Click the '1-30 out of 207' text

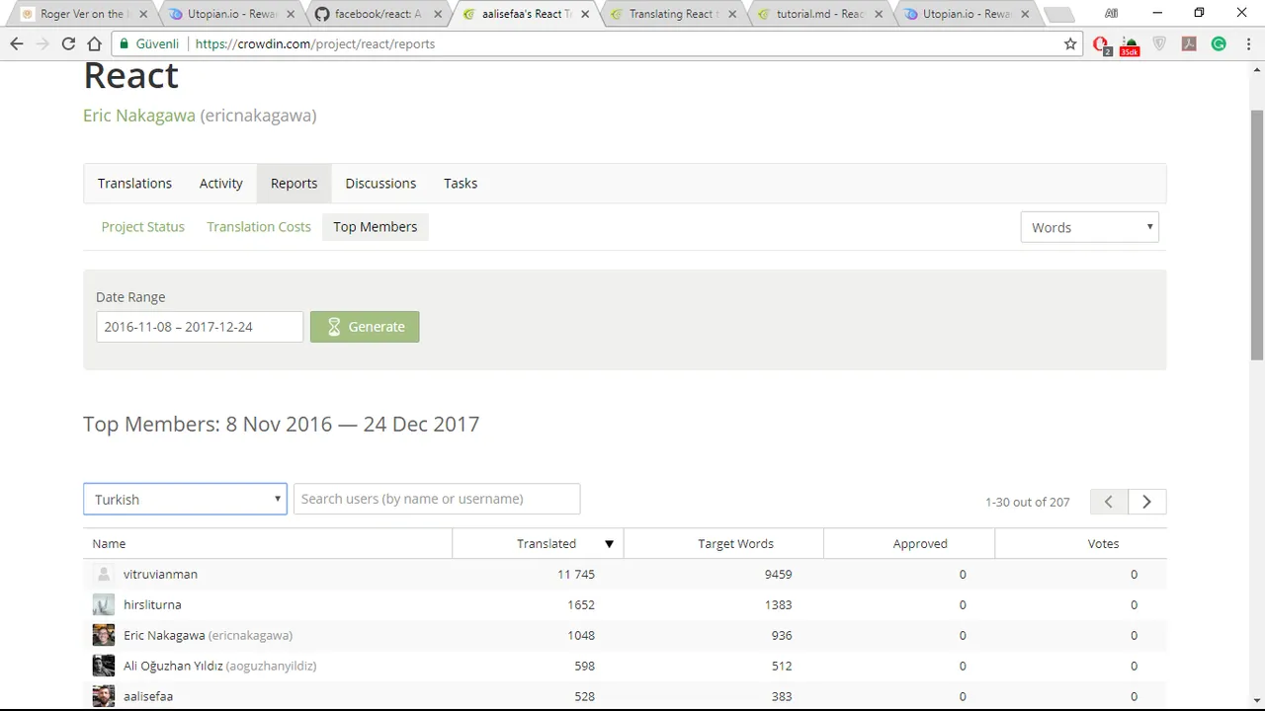click(1027, 502)
